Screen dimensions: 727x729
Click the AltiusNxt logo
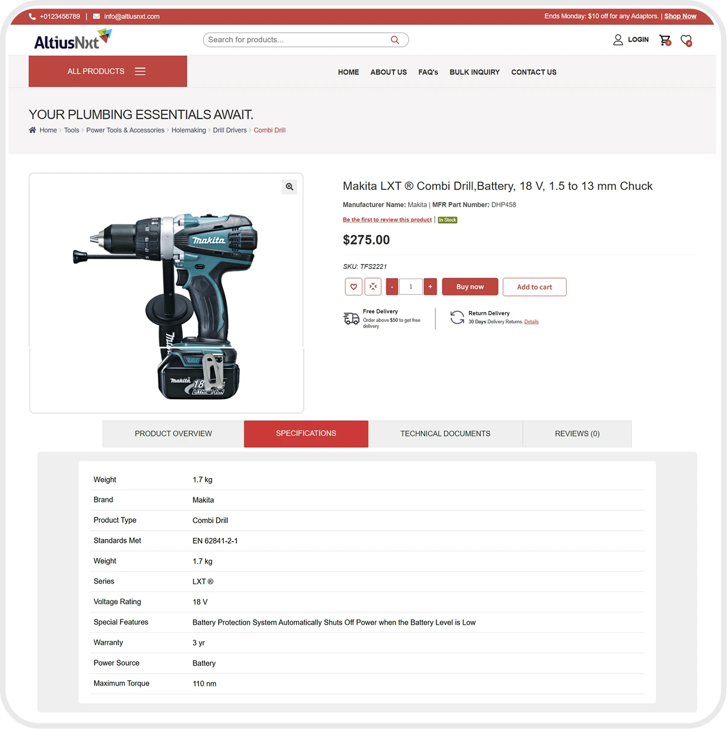point(73,40)
